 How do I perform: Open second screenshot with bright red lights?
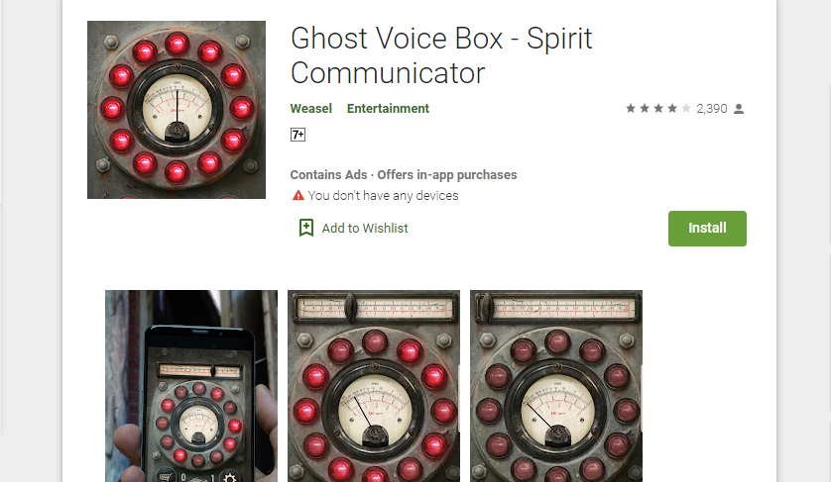pos(374,386)
